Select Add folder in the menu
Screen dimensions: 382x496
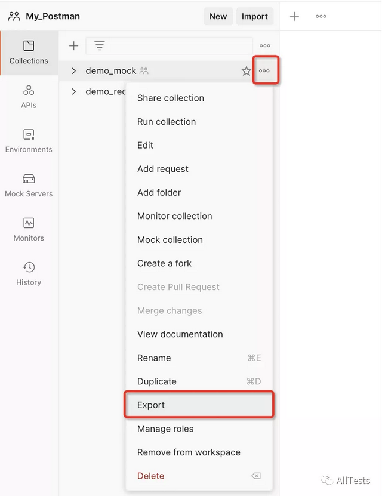coord(199,193)
